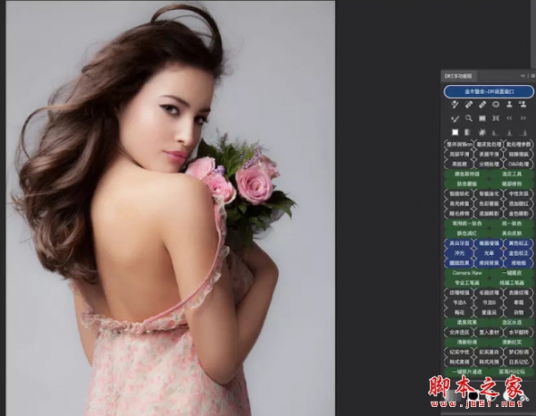Click the 中性灰层 button
This screenshot has width=536, height=416.
[518, 194]
